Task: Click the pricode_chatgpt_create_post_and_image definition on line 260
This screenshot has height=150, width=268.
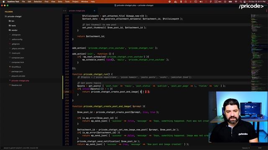Action: click(x=107, y=106)
